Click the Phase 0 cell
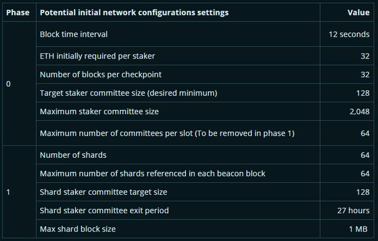The height and width of the screenshot is (241, 378). [x=8, y=84]
